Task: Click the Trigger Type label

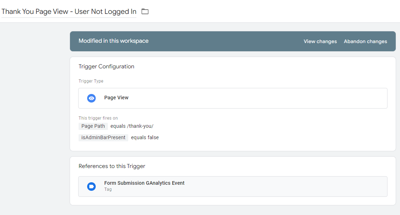Action: point(91,81)
